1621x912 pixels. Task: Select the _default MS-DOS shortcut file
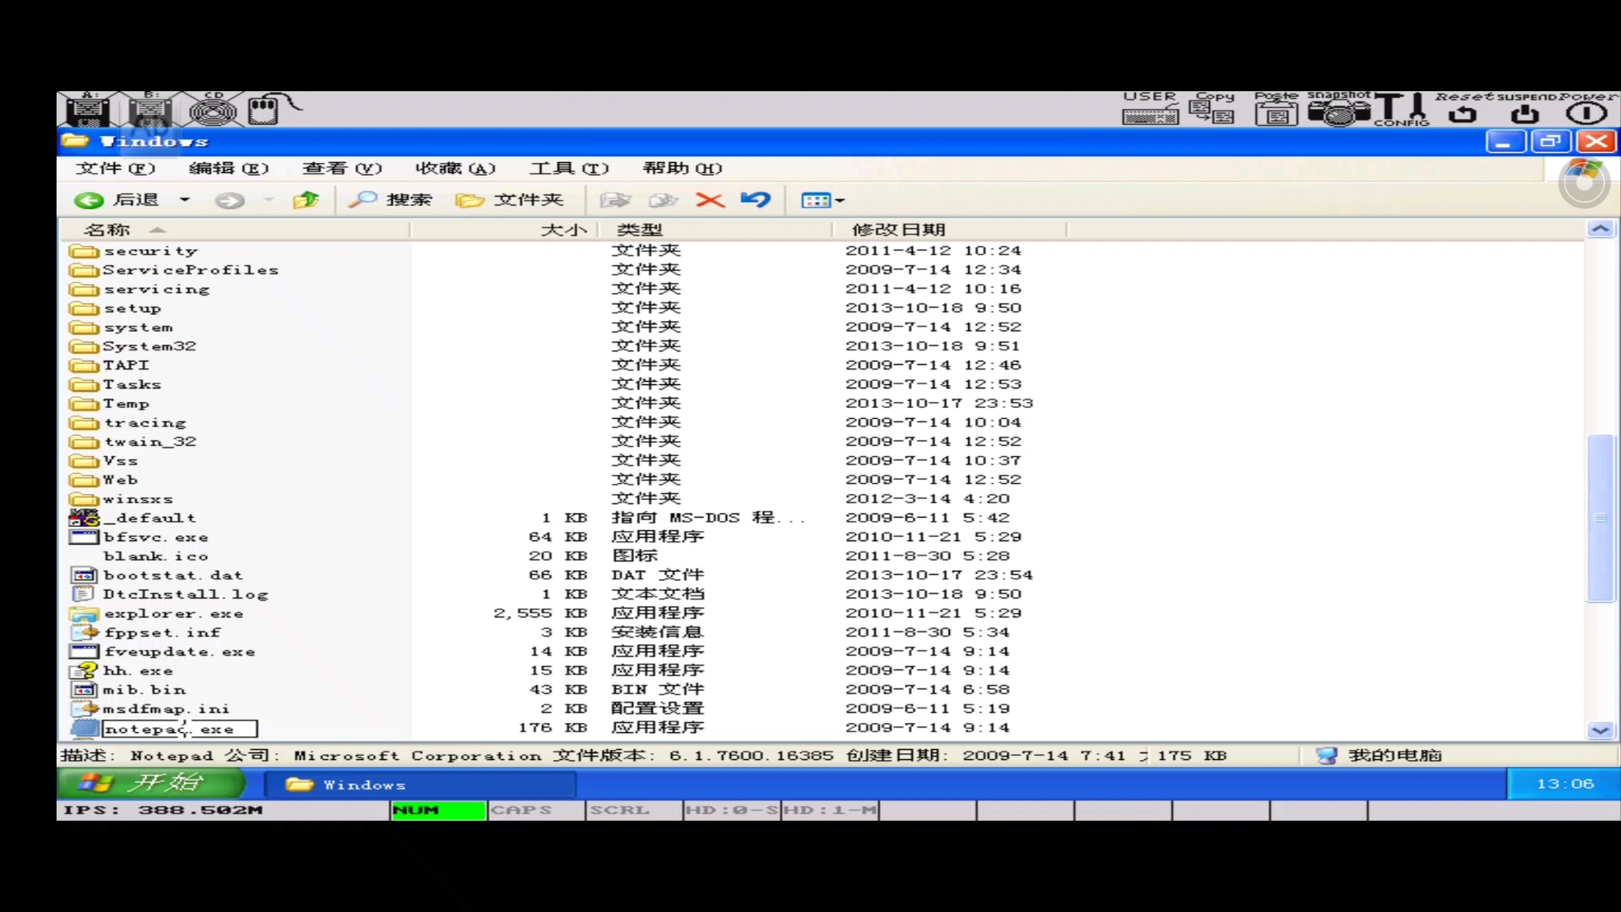133,518
